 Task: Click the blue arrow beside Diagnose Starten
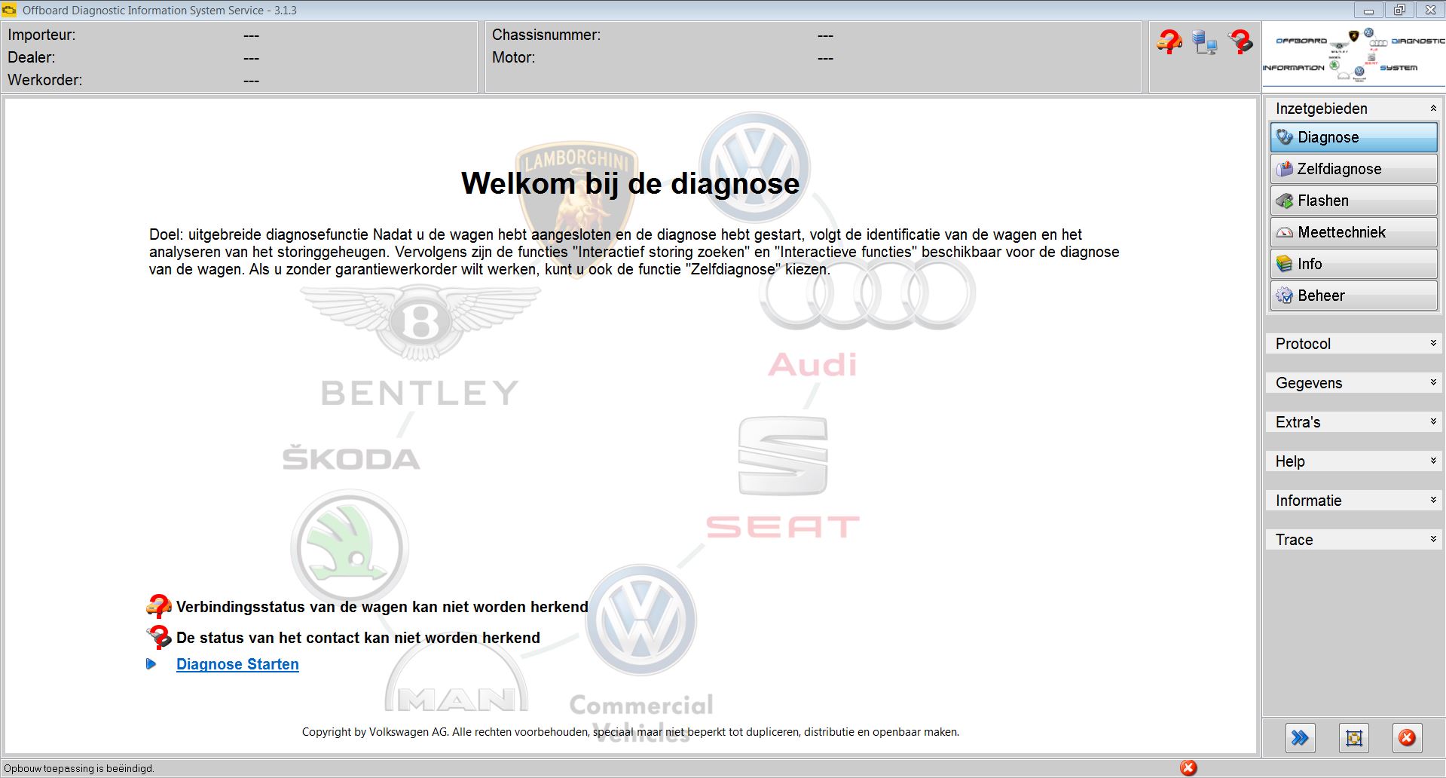(151, 664)
